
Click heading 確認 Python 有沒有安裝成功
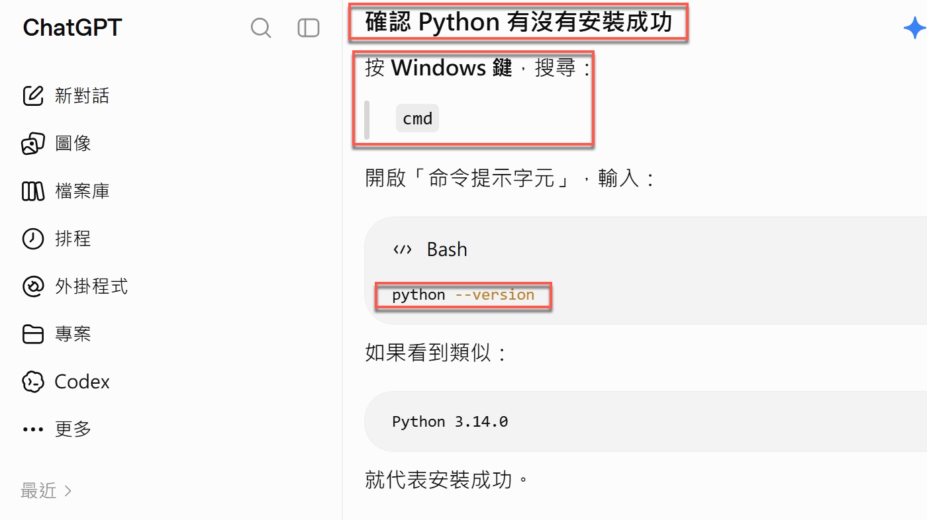pos(518,22)
